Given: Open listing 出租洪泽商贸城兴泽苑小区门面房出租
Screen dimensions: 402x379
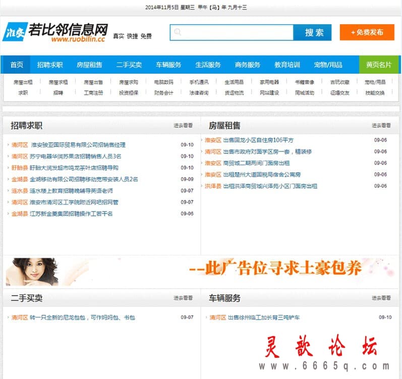Looking at the screenshot, I should point(270,186).
